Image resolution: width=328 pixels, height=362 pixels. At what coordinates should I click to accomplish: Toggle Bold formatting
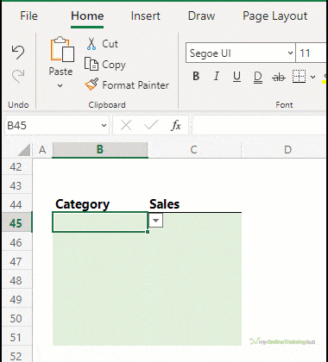click(x=196, y=77)
